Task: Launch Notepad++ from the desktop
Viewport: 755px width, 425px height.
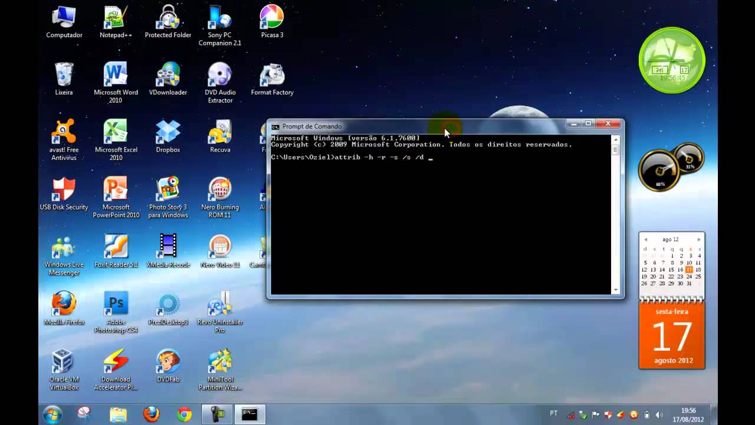Action: (116, 22)
